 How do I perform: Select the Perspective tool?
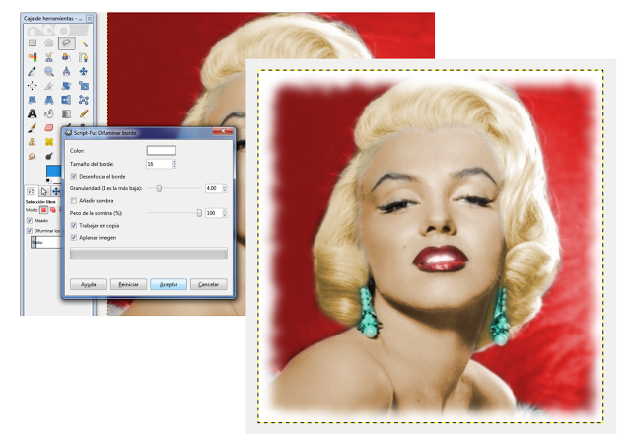click(49, 100)
